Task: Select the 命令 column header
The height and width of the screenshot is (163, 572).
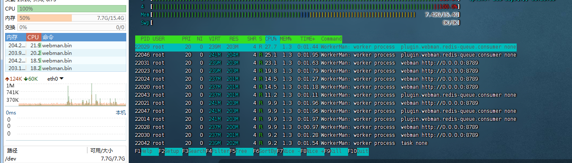Action: pyautogui.click(x=84, y=37)
